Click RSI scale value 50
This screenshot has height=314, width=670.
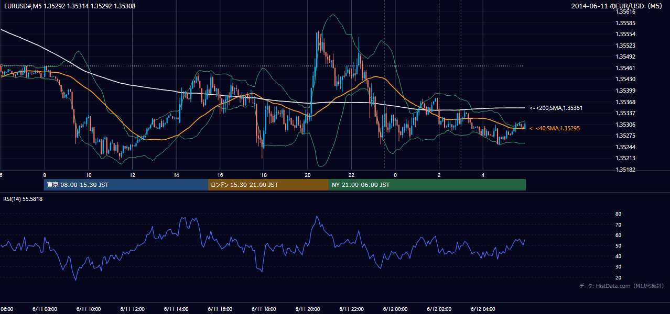618,246
